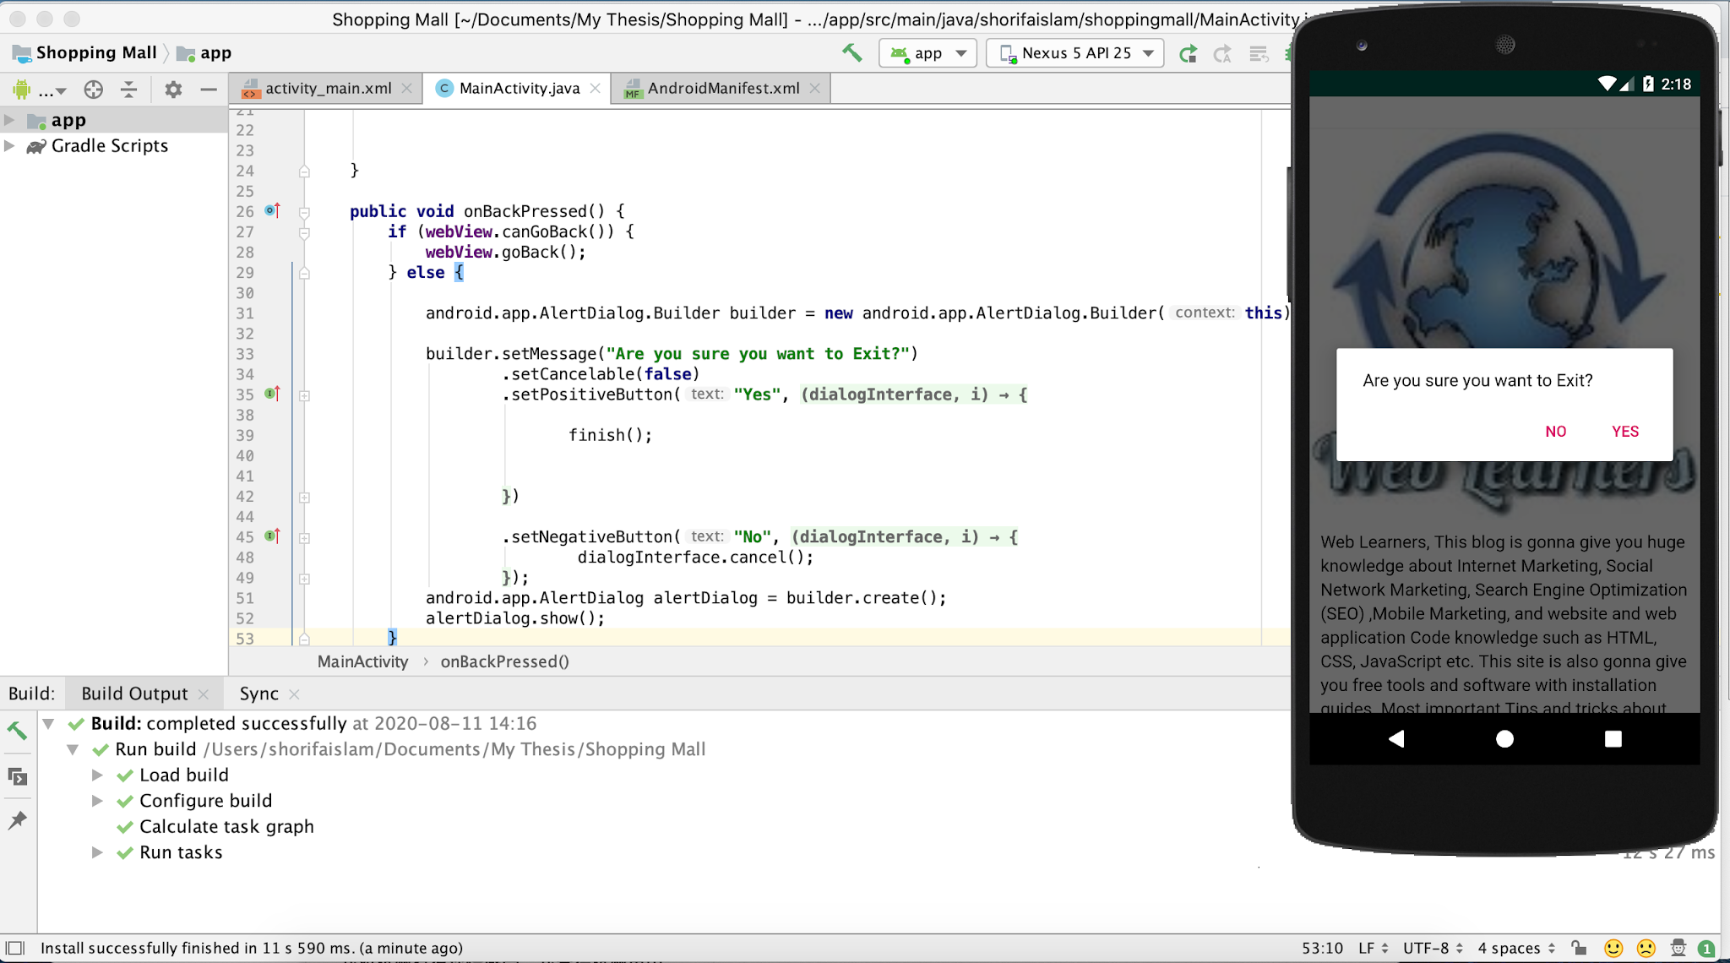Image resolution: width=1730 pixels, height=963 pixels.
Task: Click the Make Project hammer icon
Action: tap(851, 52)
